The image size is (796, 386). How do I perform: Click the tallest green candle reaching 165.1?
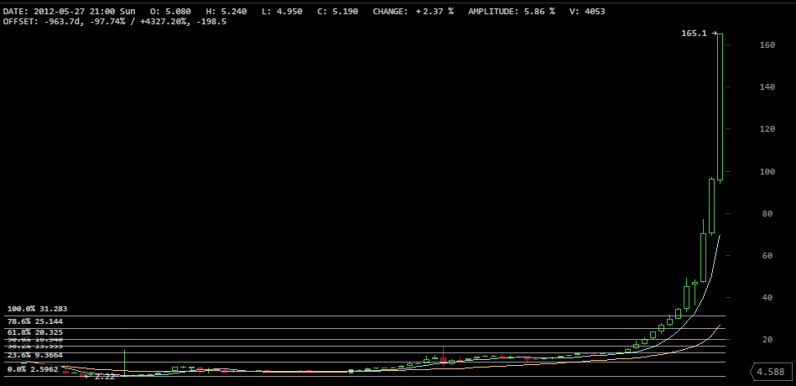point(720,107)
